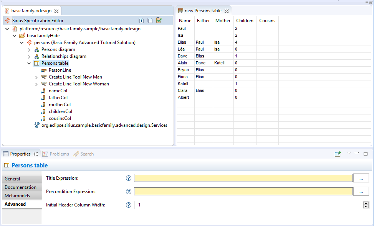Click the Collapse All icon in Specification Editor
Screen dimensions: 374x226
150,21
